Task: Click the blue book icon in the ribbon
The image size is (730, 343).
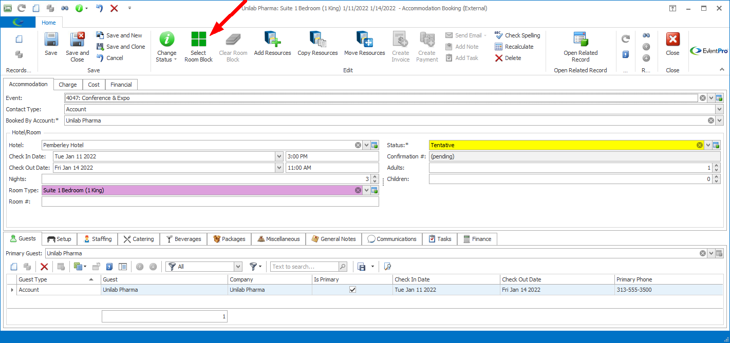Action: (x=625, y=54)
